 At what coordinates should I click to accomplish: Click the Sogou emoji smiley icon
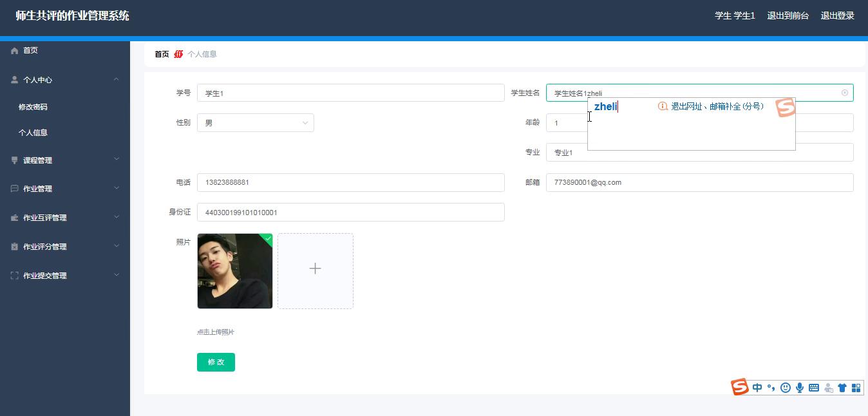click(785, 388)
